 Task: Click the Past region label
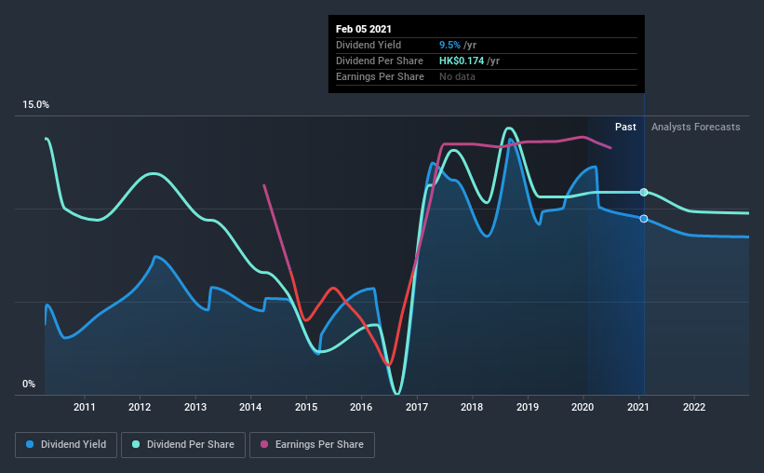point(625,127)
